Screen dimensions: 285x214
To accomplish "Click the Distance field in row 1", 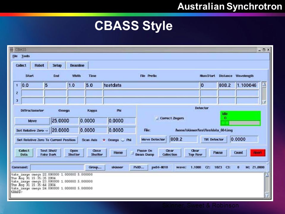I will 227,85.
